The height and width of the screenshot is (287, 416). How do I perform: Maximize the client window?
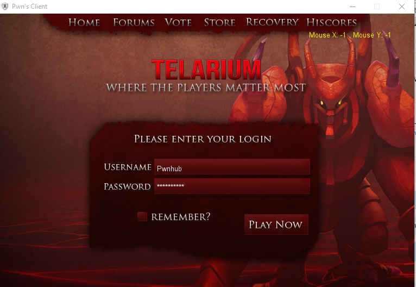[377, 7]
